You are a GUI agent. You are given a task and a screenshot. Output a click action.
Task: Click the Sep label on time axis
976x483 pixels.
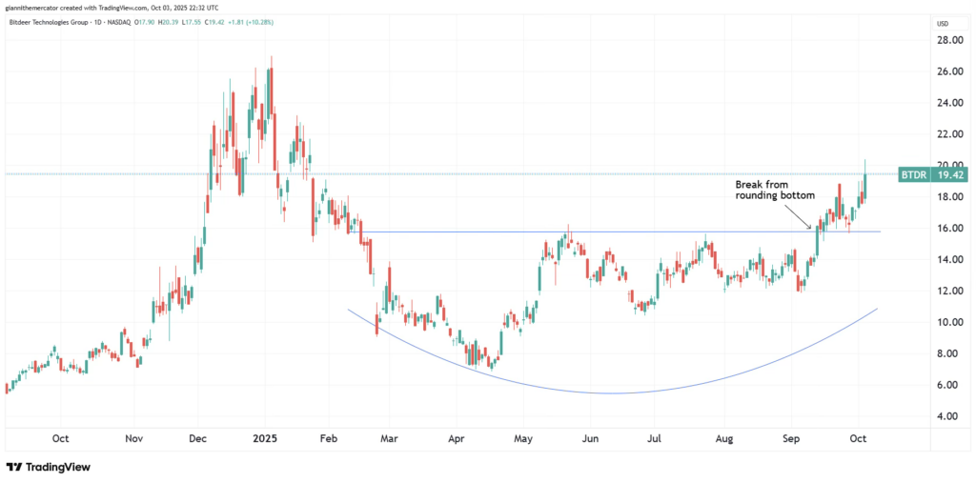click(x=791, y=439)
